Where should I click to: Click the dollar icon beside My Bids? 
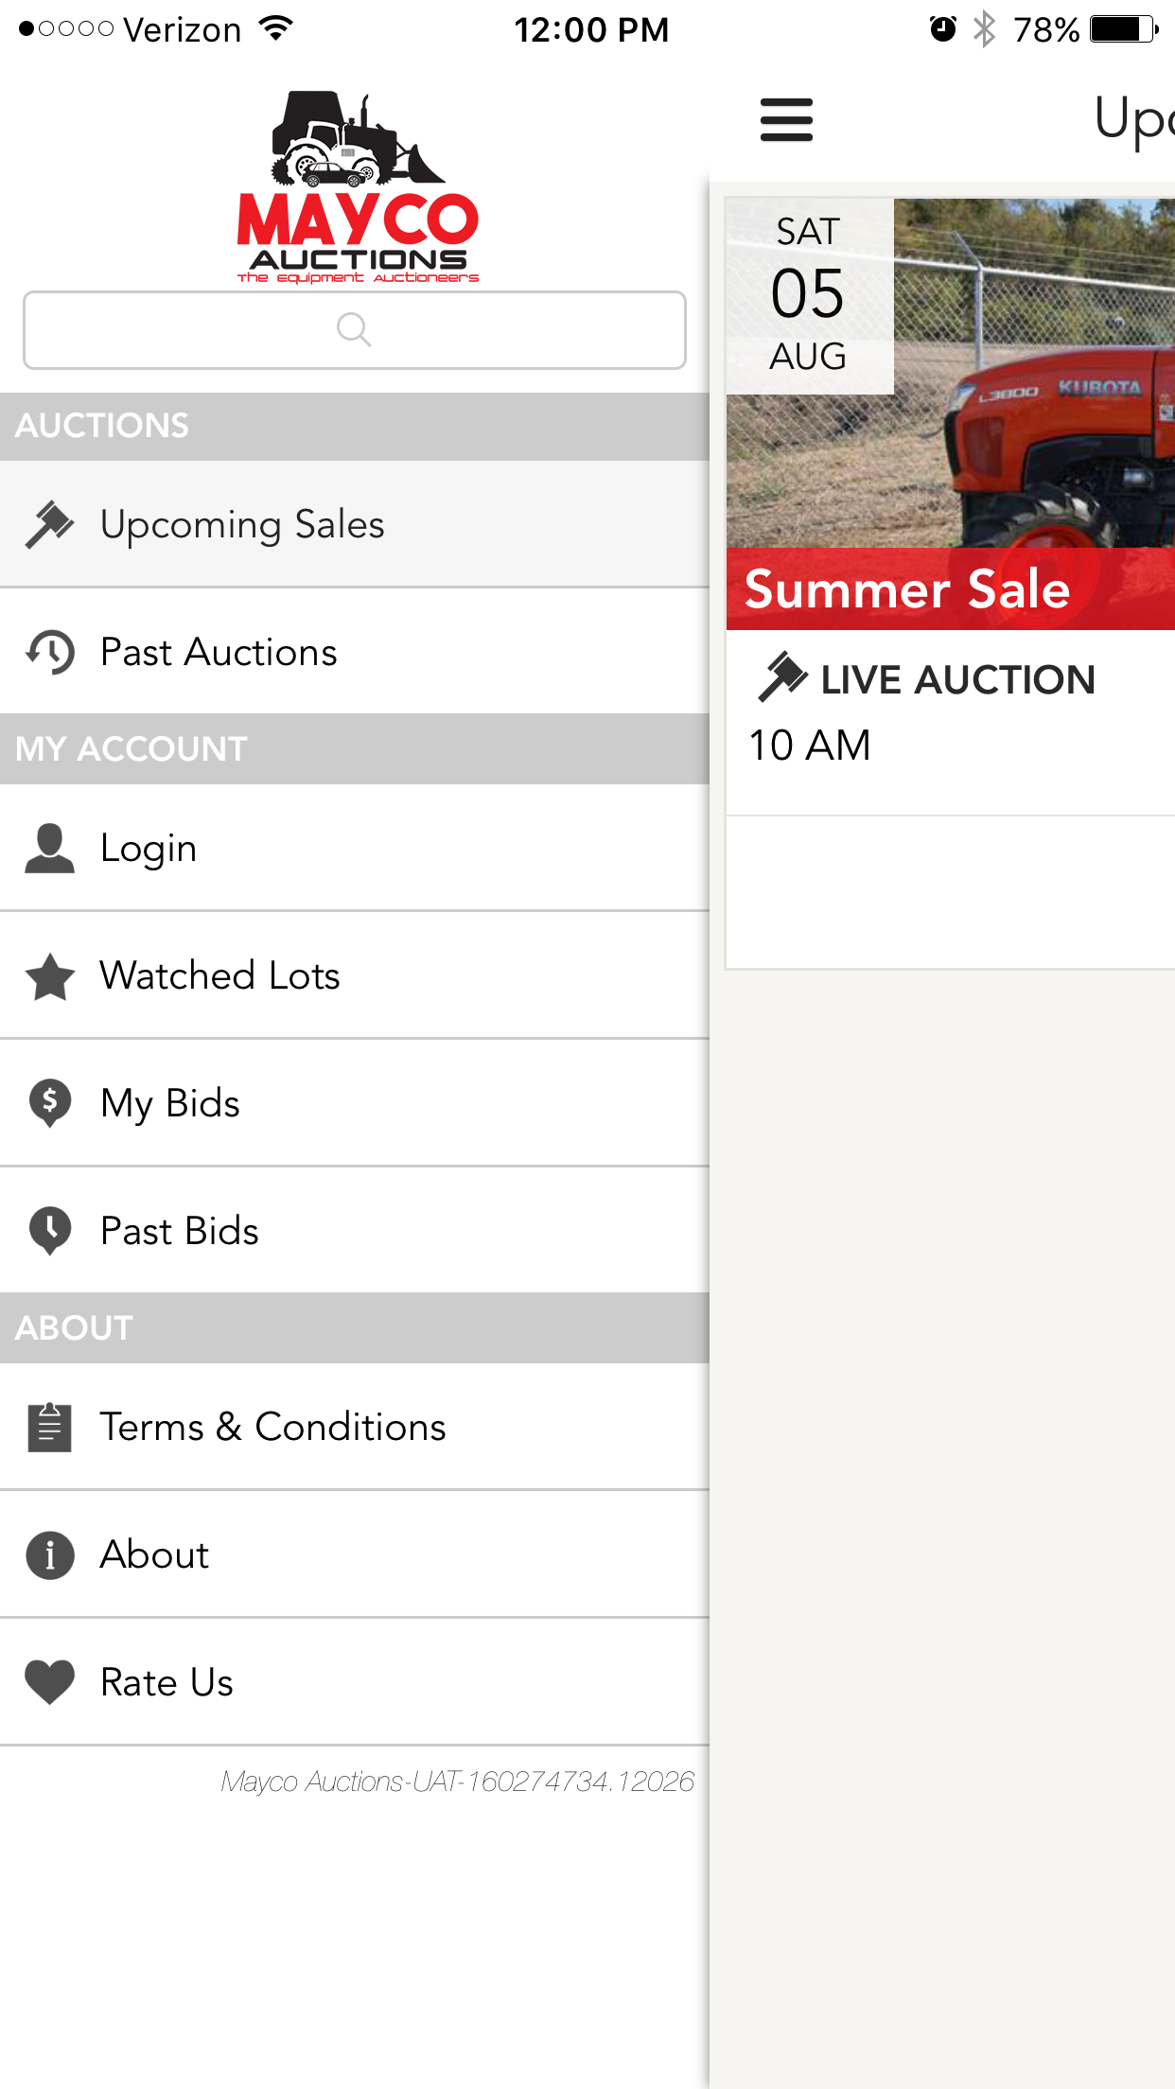[49, 1103]
